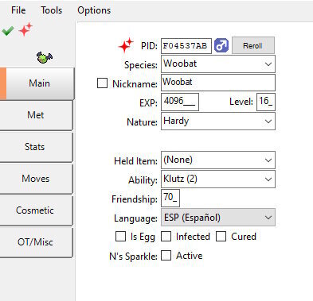Click the "Species:" label
Image resolution: width=313 pixels, height=301 pixels.
tap(141, 65)
